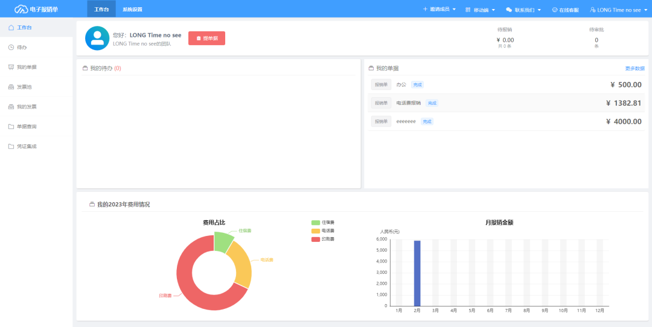This screenshot has height=327, width=652.
Task: Click the amount ¥ 1382.81
Action: pos(624,103)
